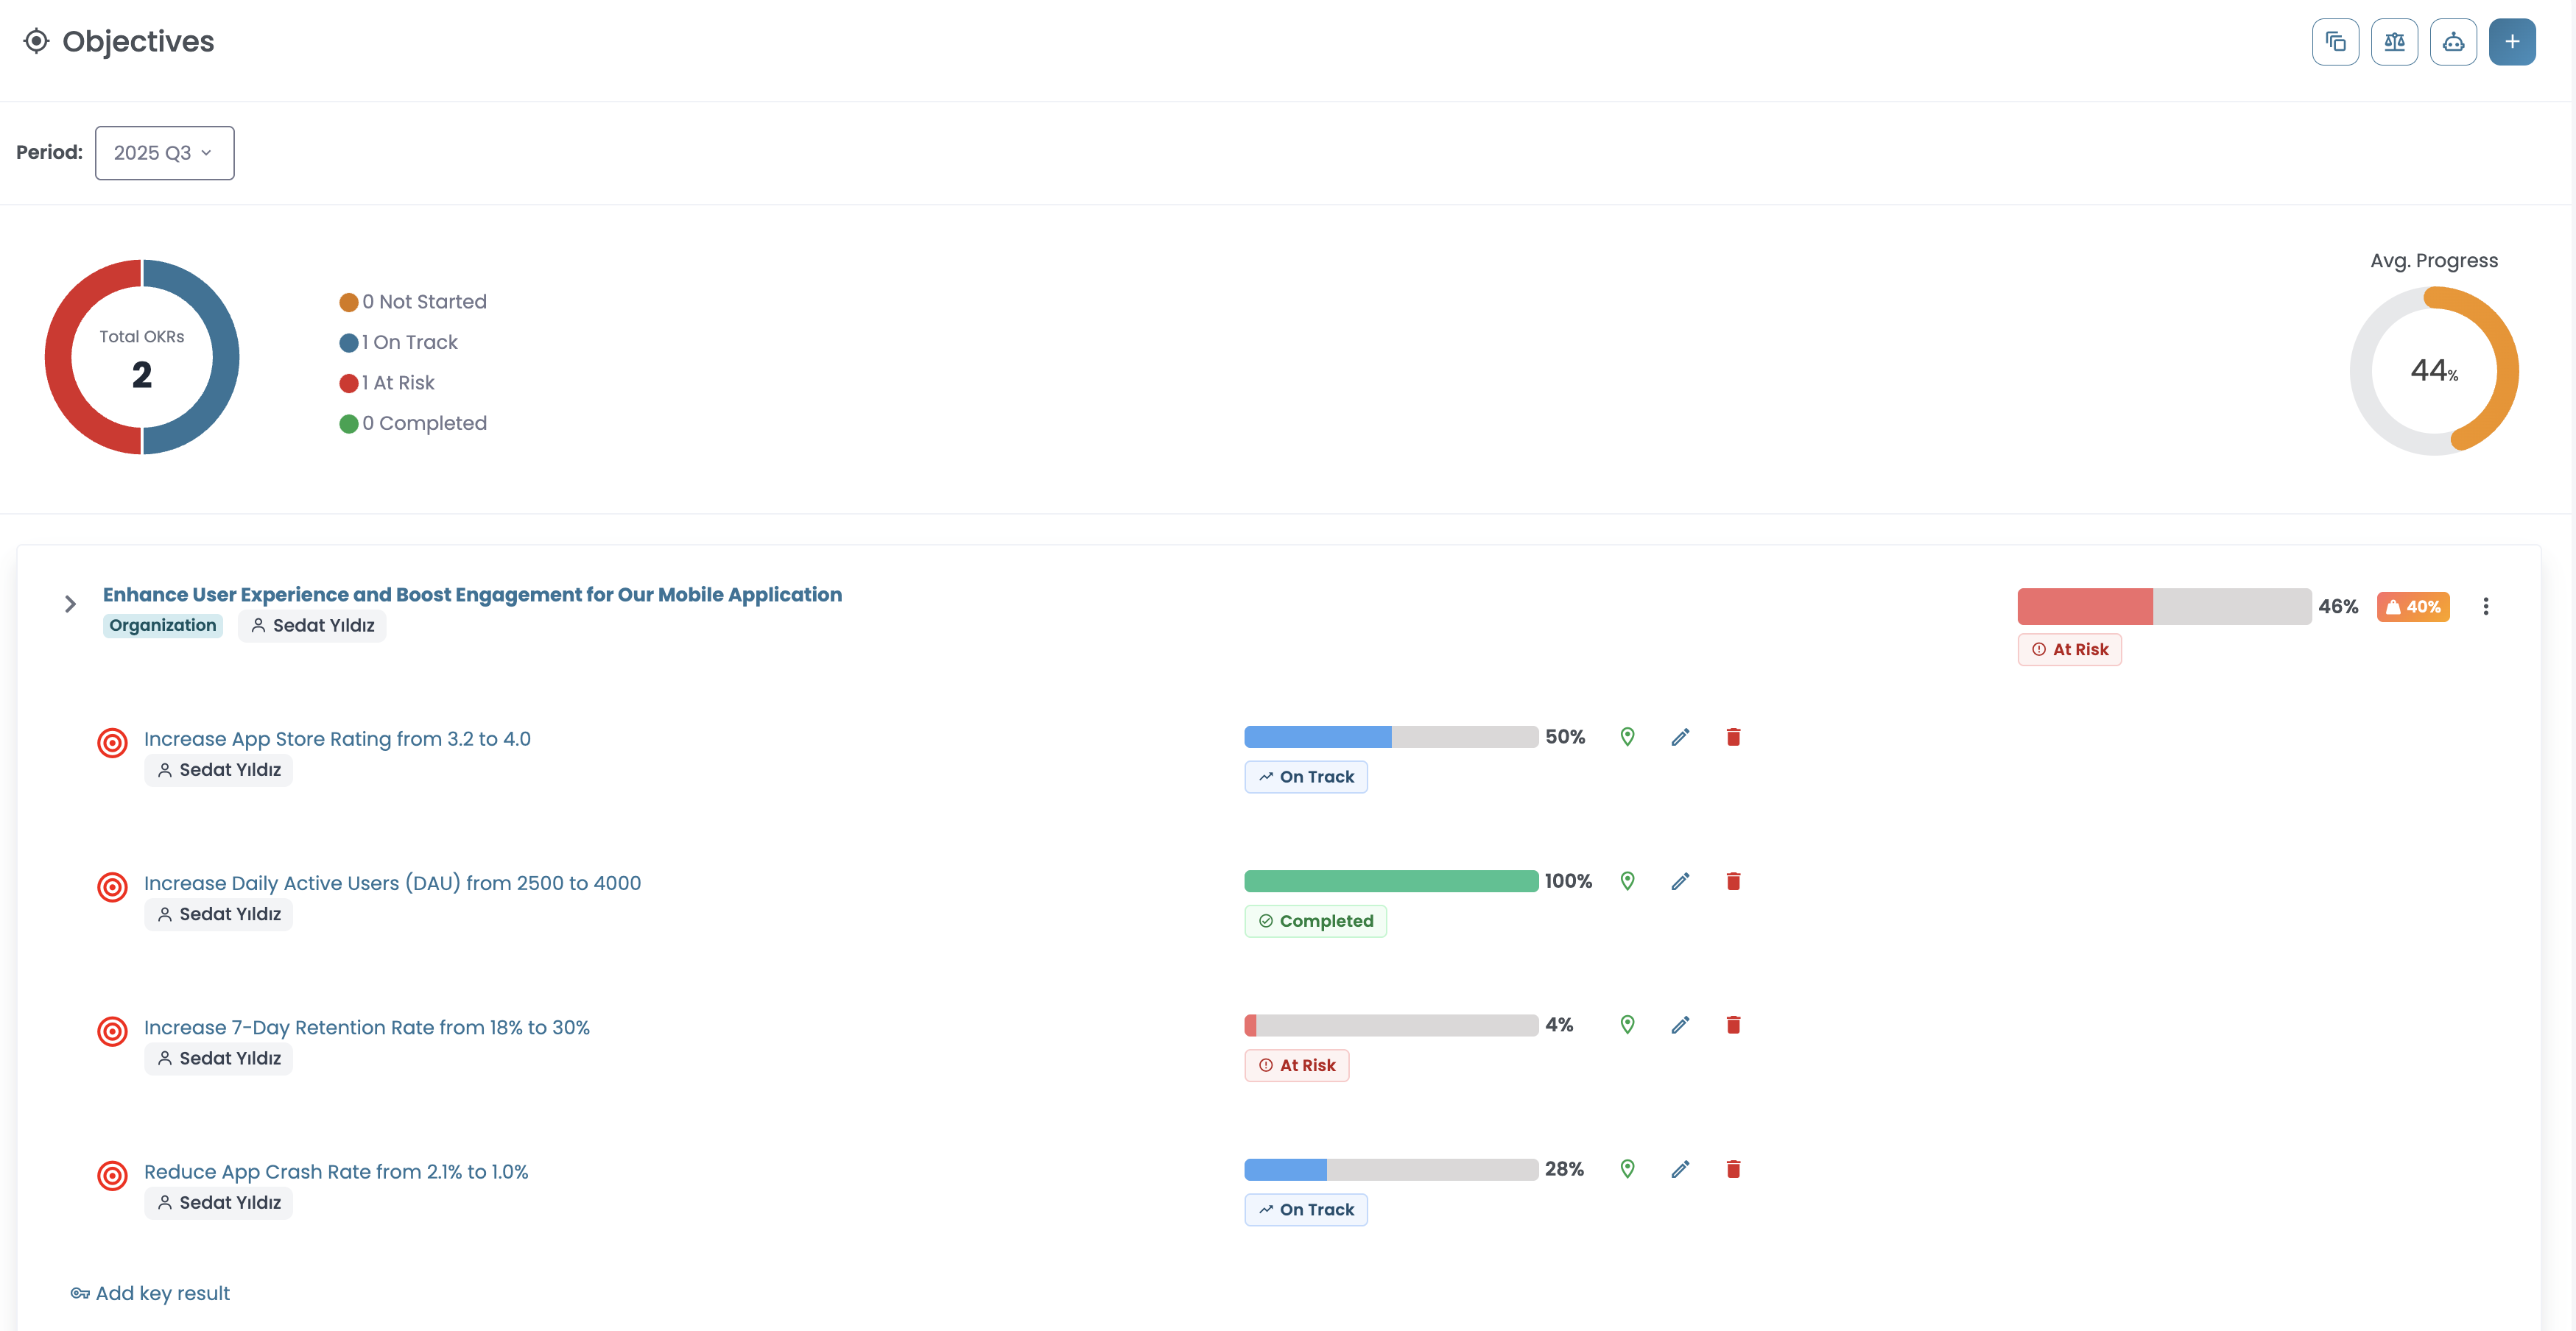The height and width of the screenshot is (1331, 2576).
Task: Open the 2025 Q3 period dropdown
Action: coord(164,153)
